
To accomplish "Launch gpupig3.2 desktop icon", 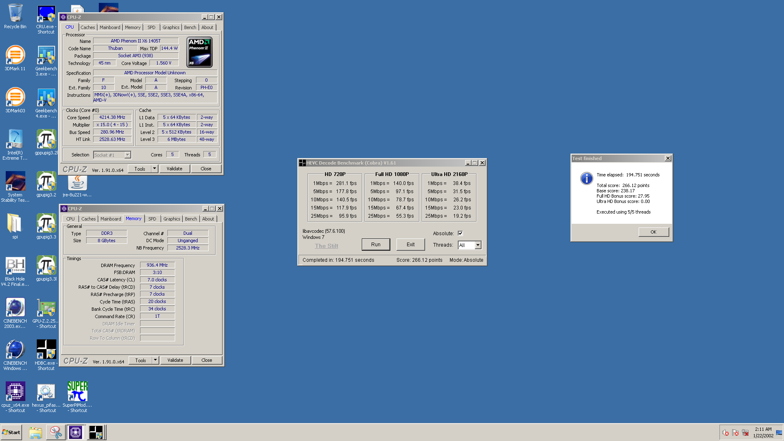I will [46, 184].
